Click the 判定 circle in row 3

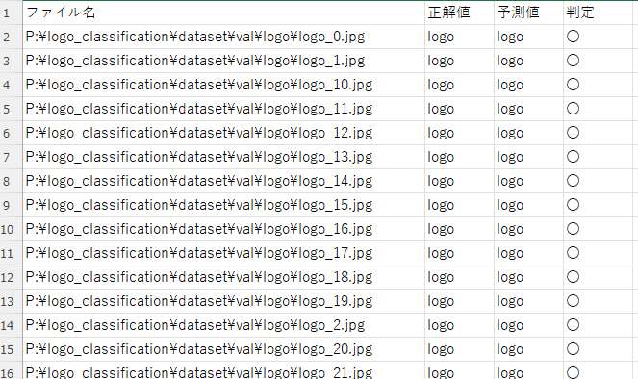[x=573, y=61]
